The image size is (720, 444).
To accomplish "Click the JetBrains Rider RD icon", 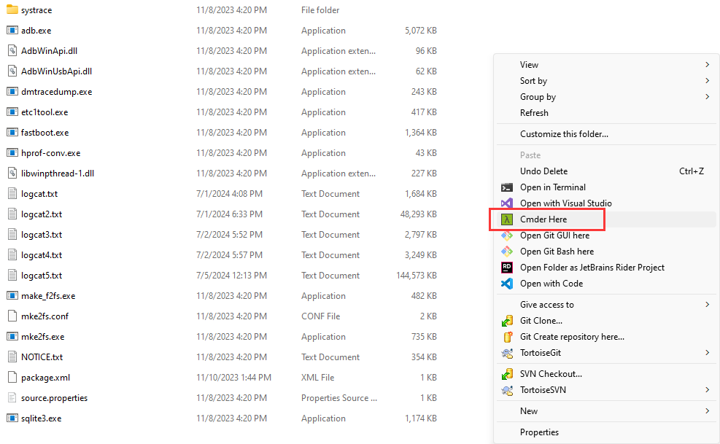I will pyautogui.click(x=506, y=268).
